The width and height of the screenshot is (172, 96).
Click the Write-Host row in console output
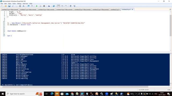pos(49,70)
